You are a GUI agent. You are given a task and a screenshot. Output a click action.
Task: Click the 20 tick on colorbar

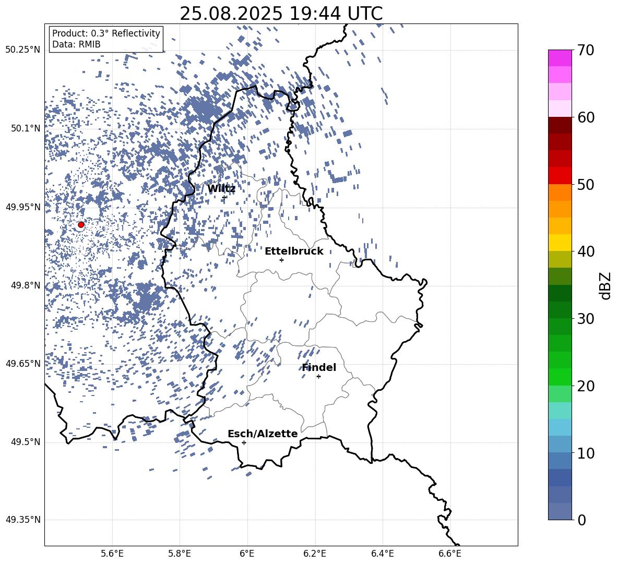pos(586,386)
